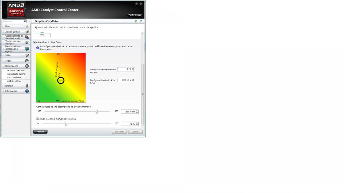Expand the Vídeo section
The width and height of the screenshot is (344, 193).
pos(16,55)
